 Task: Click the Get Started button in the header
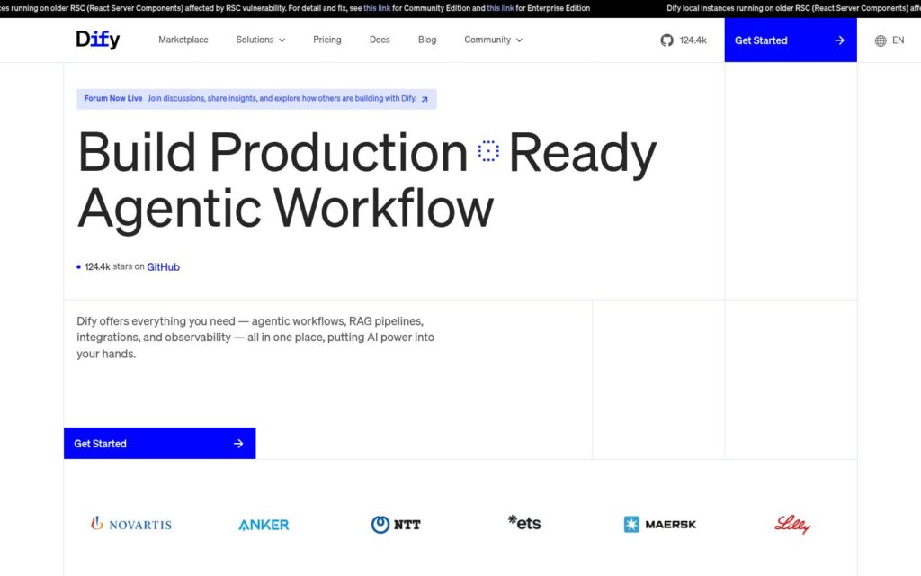click(x=791, y=40)
